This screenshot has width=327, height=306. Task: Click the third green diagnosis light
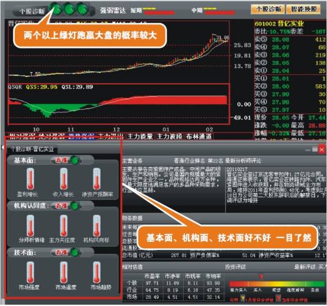click(x=83, y=9)
